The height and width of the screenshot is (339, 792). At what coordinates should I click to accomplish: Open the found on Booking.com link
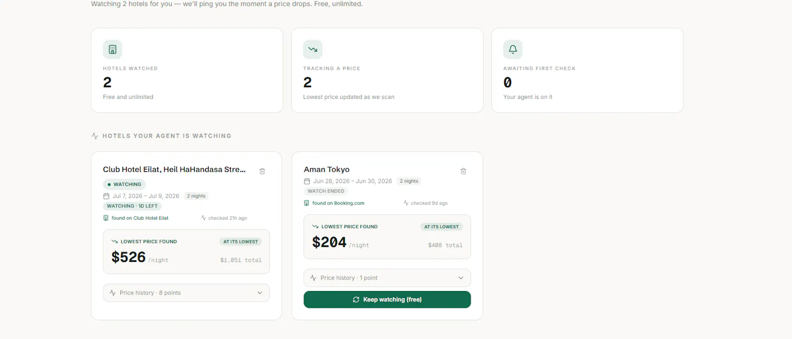(338, 203)
